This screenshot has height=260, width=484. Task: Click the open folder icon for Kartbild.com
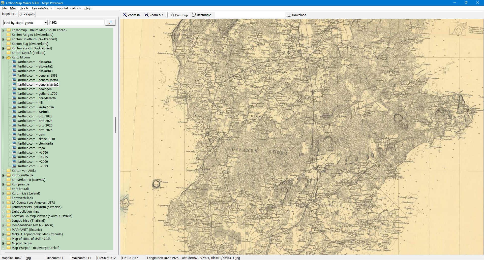9,57
